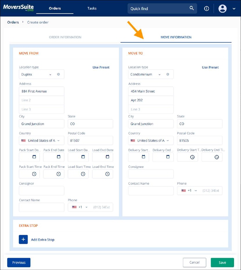Open Move From phone country code dropdown
241x270 pixels.
pyautogui.click(x=86, y=207)
